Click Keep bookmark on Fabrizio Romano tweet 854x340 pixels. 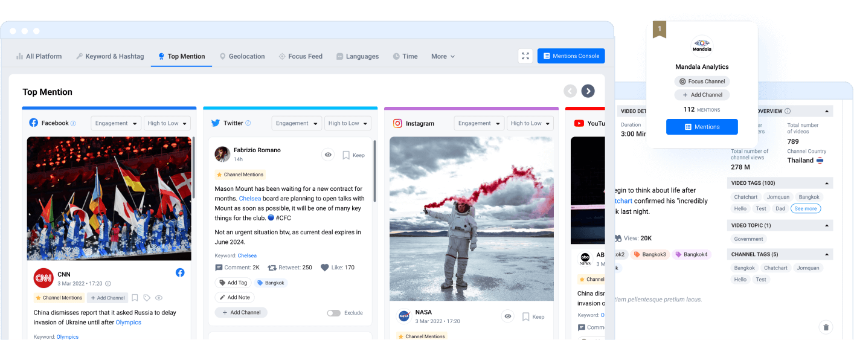pyautogui.click(x=353, y=155)
